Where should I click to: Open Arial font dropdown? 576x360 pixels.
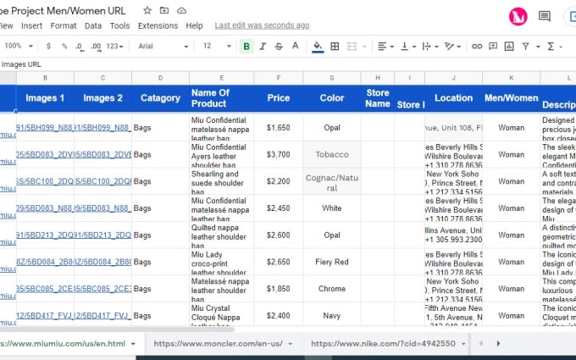[x=163, y=47]
